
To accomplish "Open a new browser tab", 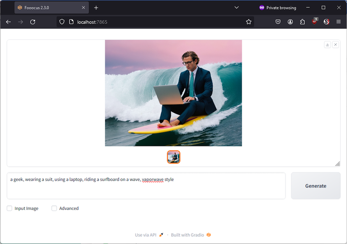I will [96, 8].
